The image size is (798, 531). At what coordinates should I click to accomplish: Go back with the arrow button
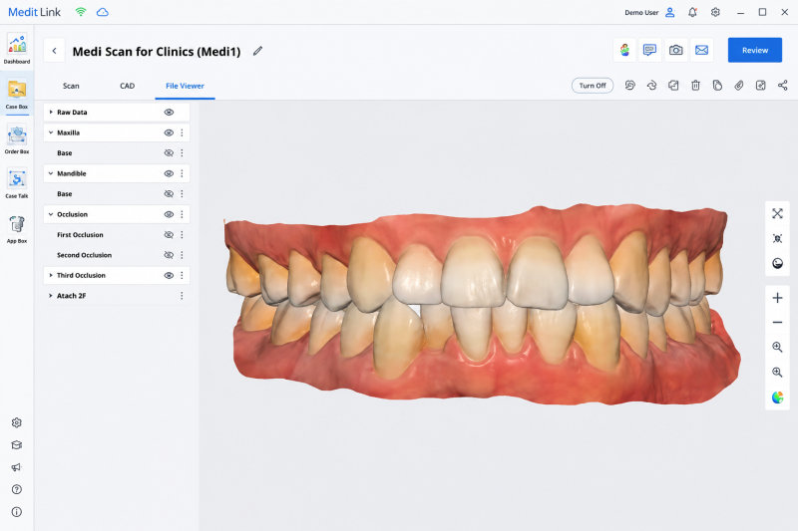[x=54, y=50]
